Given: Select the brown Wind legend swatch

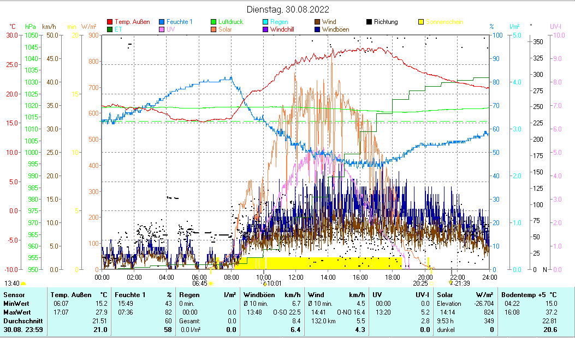Looking at the screenshot, I should [x=317, y=22].
